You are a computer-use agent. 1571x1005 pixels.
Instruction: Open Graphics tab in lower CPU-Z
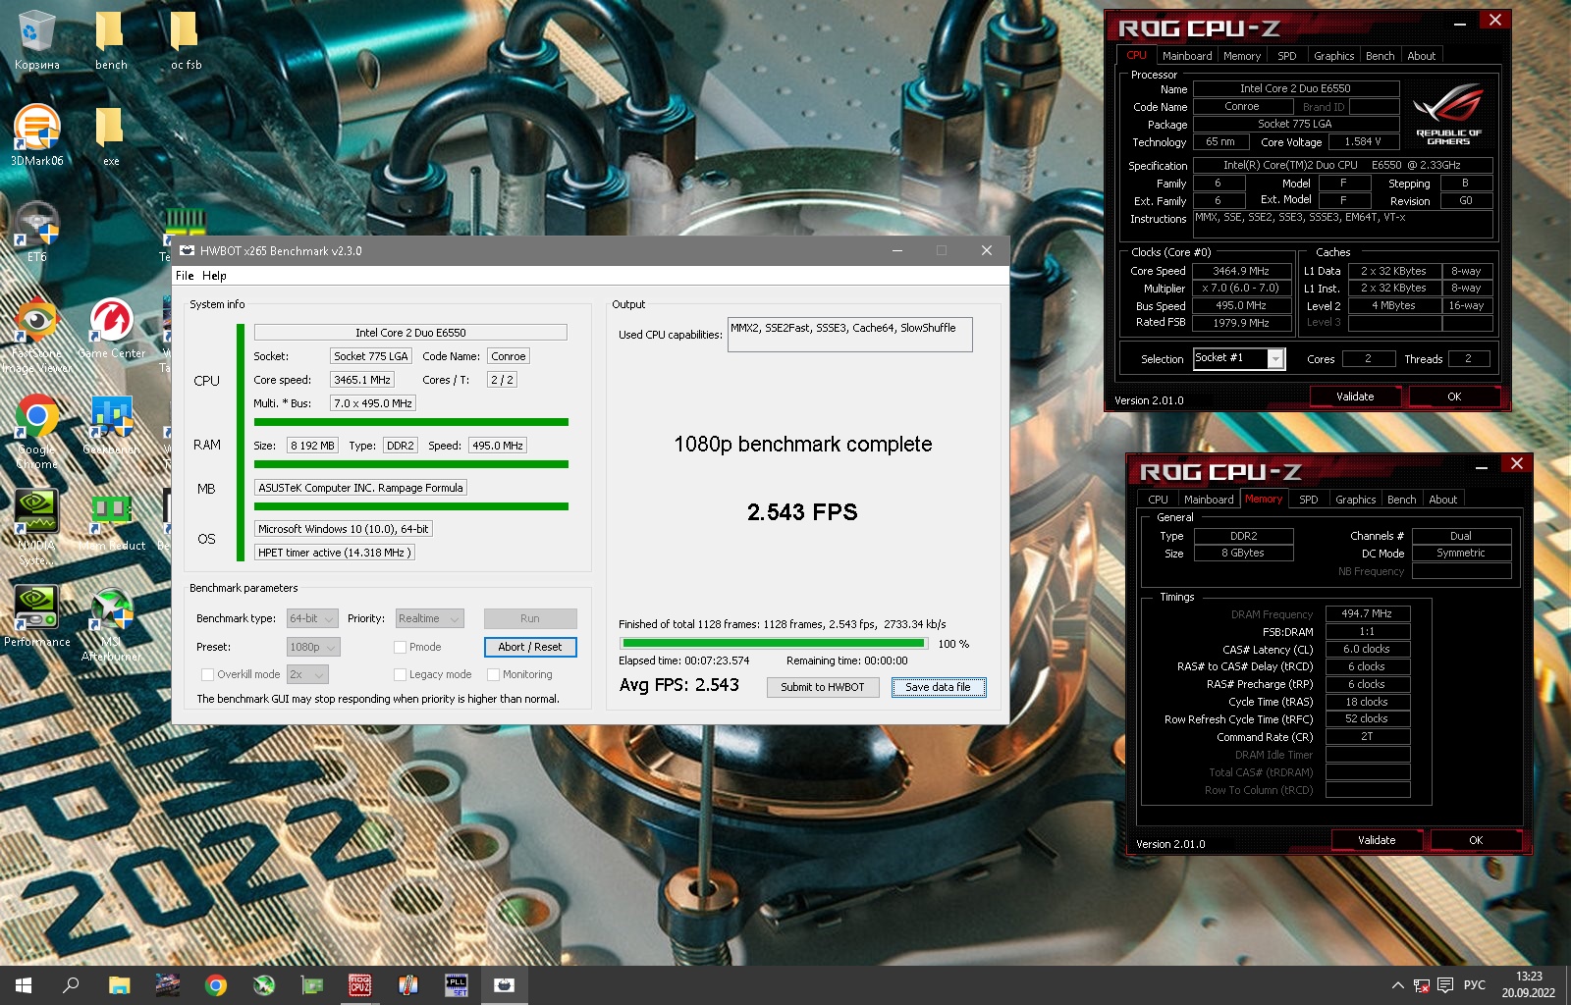pyautogui.click(x=1355, y=500)
